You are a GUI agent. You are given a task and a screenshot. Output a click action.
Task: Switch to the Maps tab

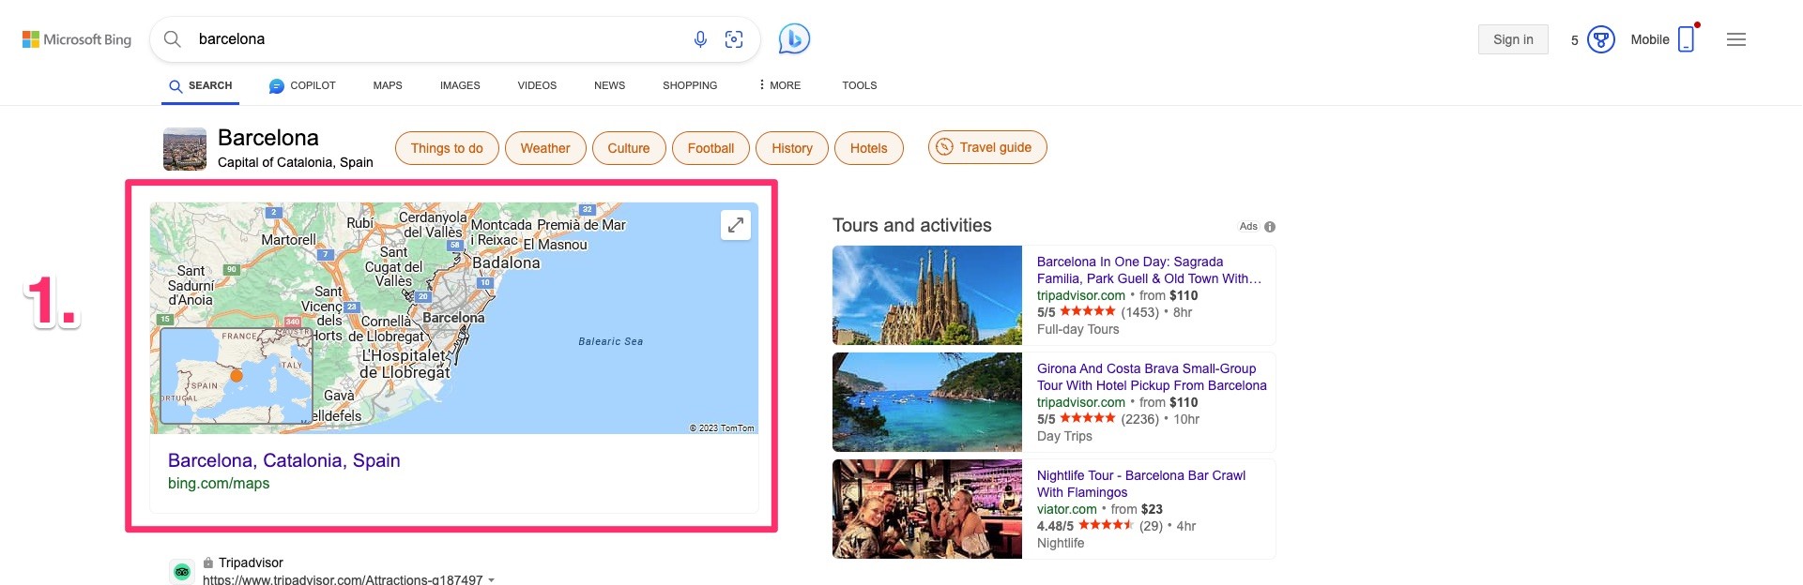(x=388, y=85)
